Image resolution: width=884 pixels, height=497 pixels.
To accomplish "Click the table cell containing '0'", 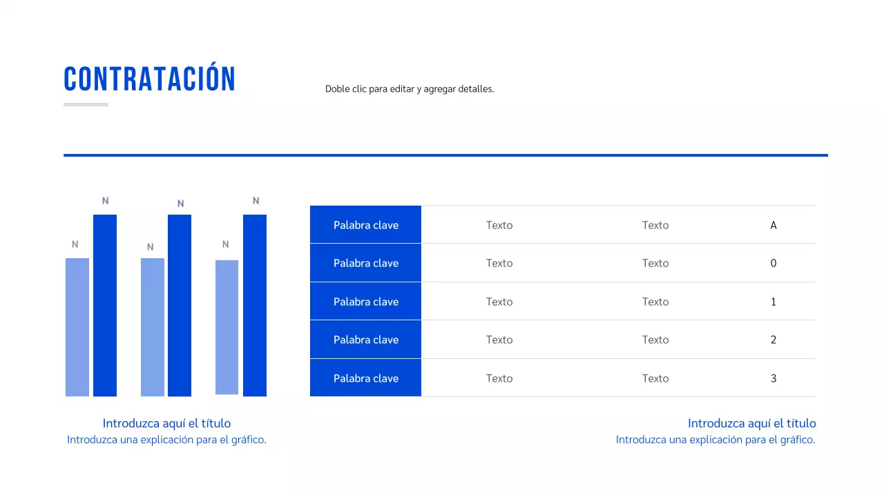I will coord(773,263).
